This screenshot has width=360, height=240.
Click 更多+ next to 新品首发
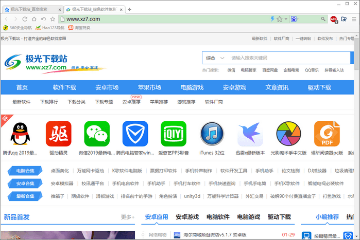pyautogui.click(x=128, y=217)
